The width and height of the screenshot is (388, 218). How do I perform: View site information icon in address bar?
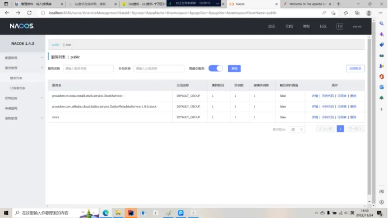point(43,13)
